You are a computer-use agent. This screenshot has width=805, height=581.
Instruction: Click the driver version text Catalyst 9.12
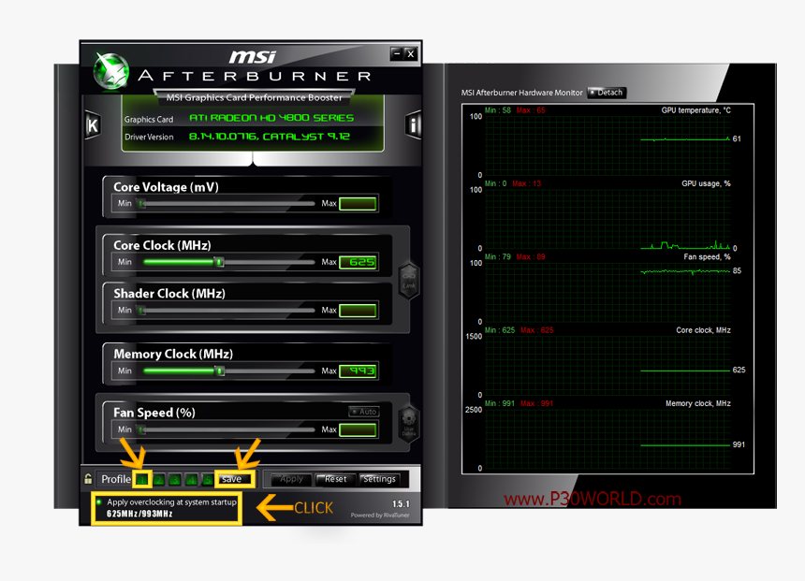pos(270,137)
